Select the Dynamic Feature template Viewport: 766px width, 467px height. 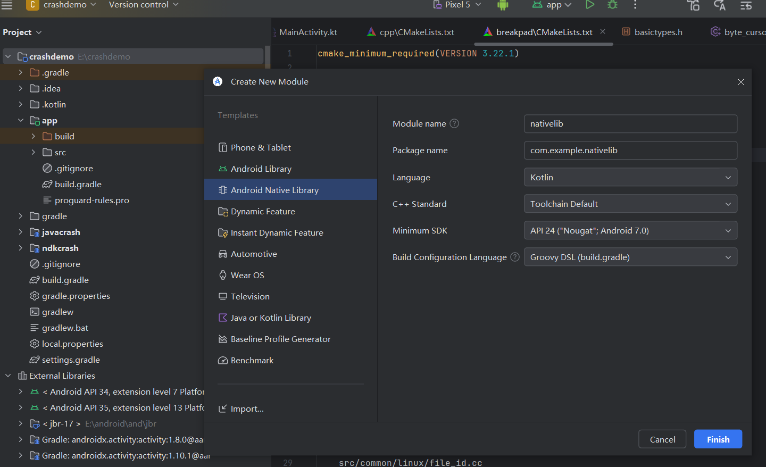pos(290,211)
